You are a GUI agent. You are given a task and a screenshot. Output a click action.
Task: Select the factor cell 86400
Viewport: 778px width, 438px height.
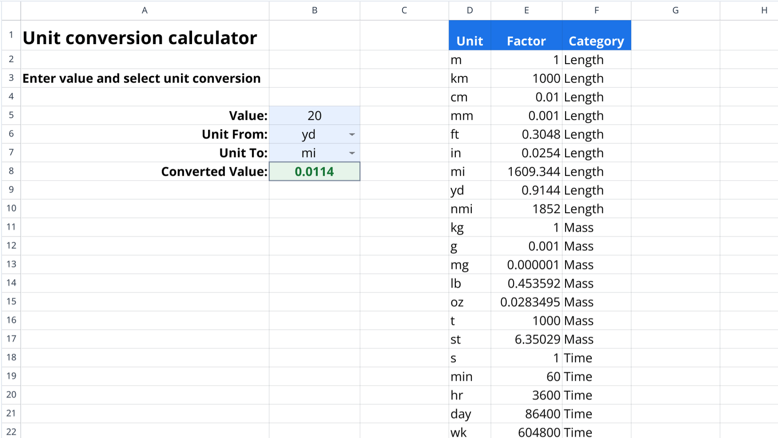point(526,414)
